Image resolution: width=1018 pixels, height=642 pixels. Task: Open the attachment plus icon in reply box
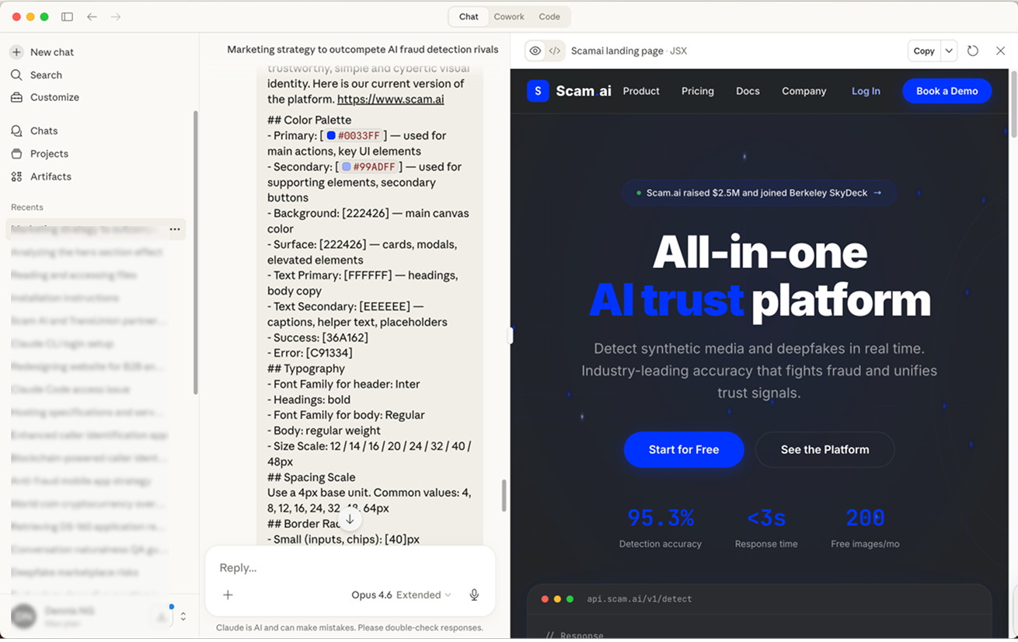point(228,595)
